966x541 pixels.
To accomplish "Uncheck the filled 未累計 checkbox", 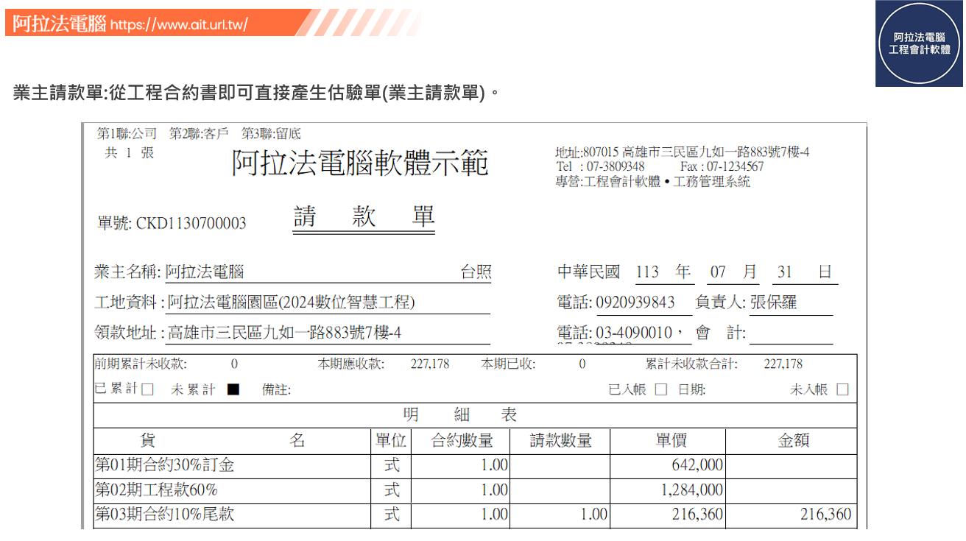I will (x=233, y=389).
